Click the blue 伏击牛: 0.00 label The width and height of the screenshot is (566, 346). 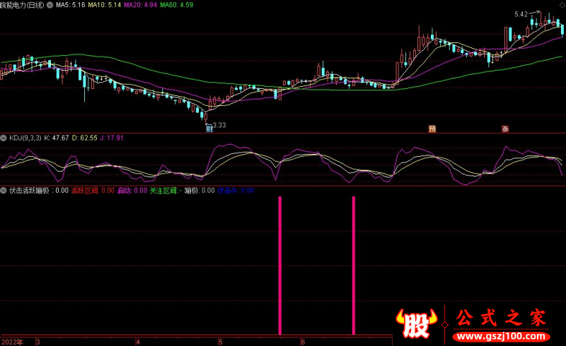coord(236,191)
